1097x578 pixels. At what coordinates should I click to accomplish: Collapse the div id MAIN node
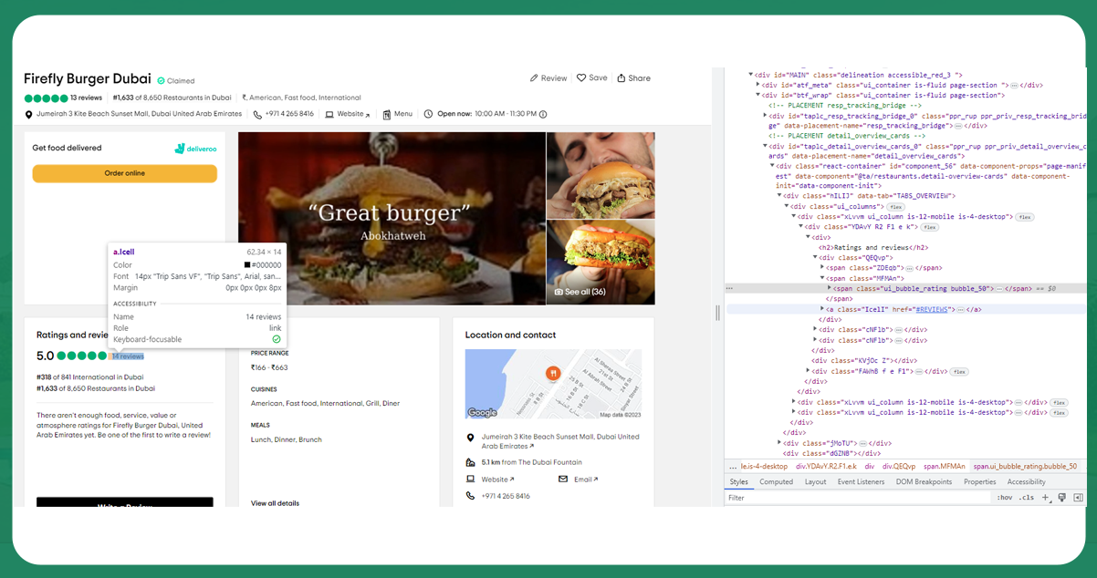[x=751, y=75]
